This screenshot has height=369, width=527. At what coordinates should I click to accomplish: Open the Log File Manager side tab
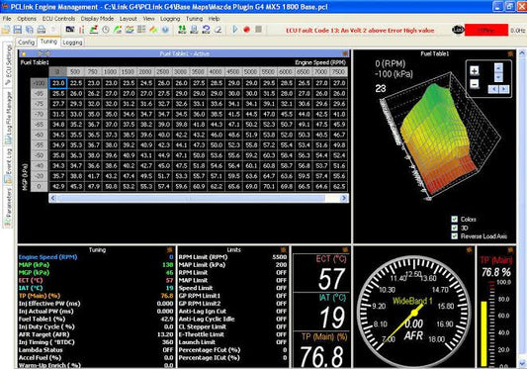click(8, 118)
